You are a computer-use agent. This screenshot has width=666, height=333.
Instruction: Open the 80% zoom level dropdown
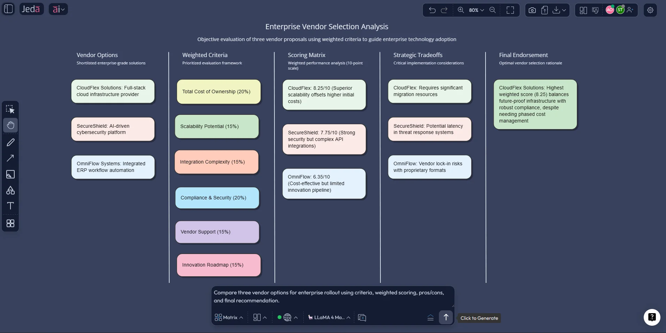pos(476,10)
